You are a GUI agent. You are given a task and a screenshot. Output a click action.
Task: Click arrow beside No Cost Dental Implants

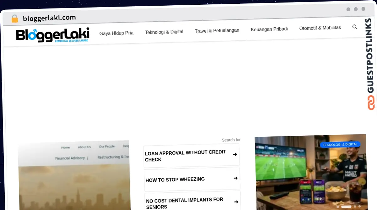pos(236,202)
